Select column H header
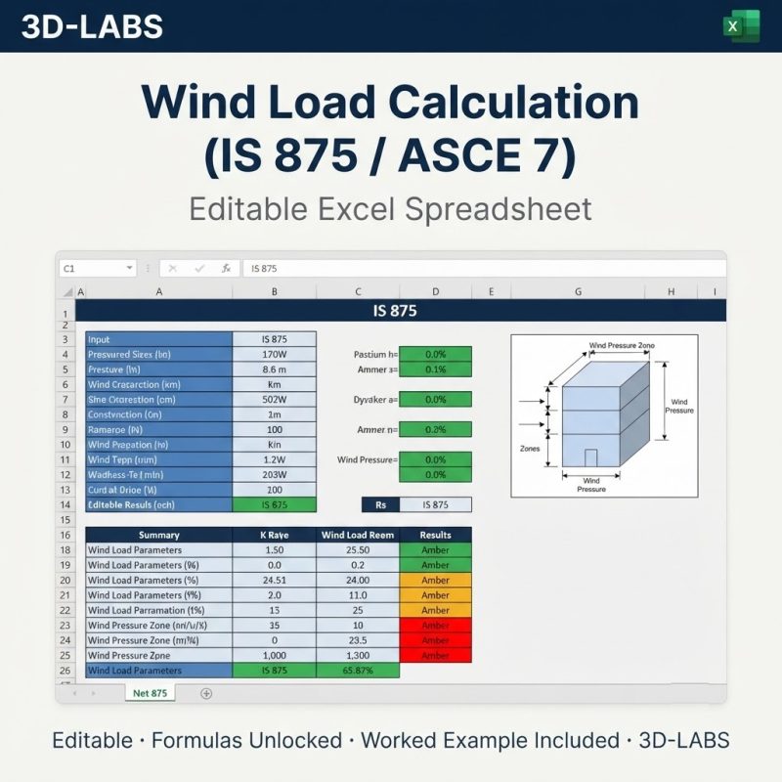This screenshot has width=782, height=782. click(x=672, y=291)
